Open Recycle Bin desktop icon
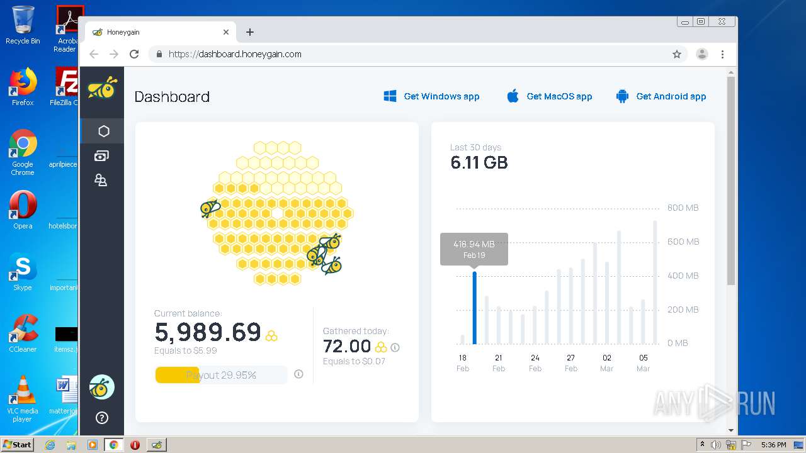The image size is (806, 453). tap(23, 25)
